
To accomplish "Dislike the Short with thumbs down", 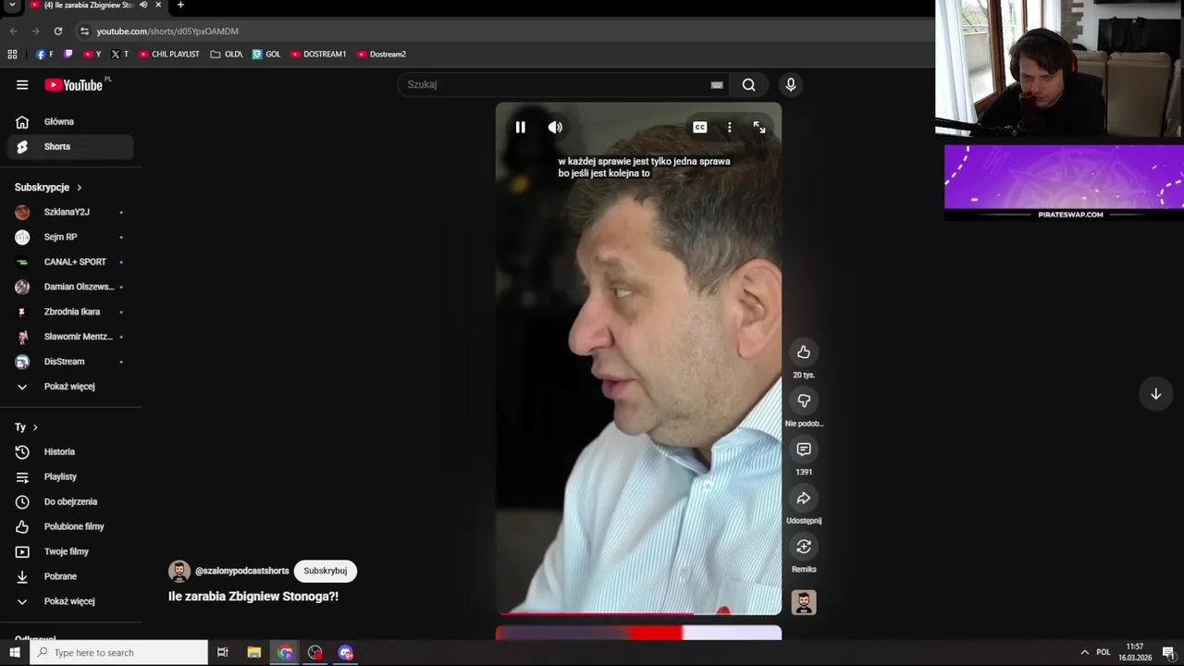I will coord(804,401).
